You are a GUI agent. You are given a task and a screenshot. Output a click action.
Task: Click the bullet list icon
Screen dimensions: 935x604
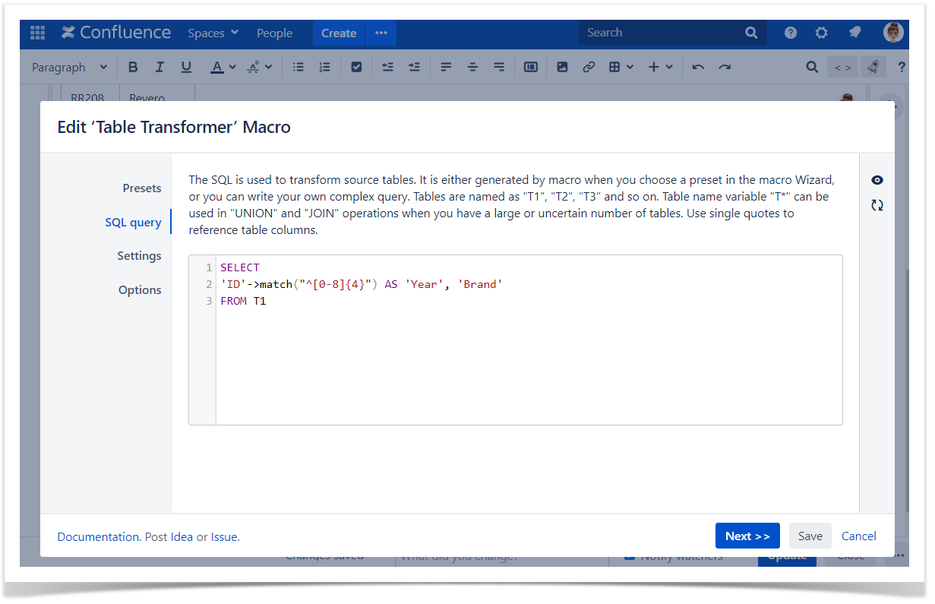[299, 67]
